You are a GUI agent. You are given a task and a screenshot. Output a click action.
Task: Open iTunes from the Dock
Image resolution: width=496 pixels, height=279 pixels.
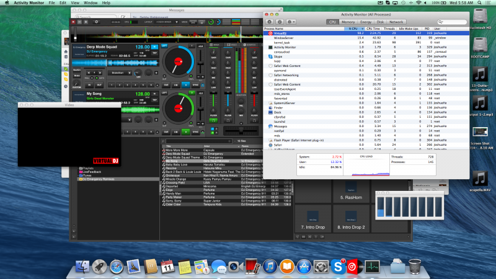tap(270, 267)
